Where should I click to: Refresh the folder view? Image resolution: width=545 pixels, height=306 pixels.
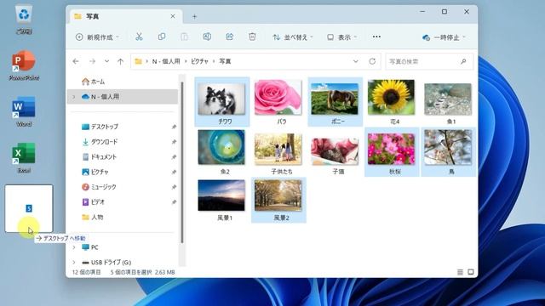click(x=372, y=61)
